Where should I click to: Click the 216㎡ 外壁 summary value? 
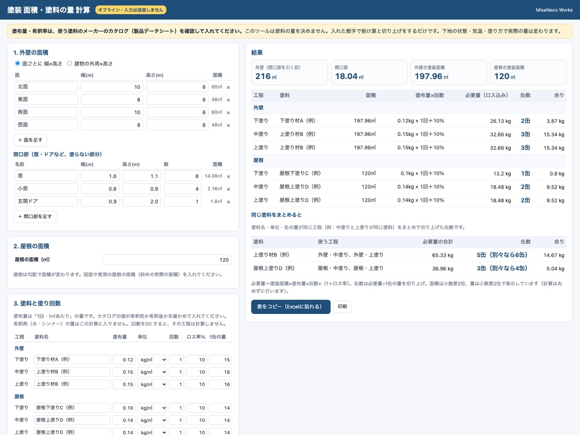266,76
